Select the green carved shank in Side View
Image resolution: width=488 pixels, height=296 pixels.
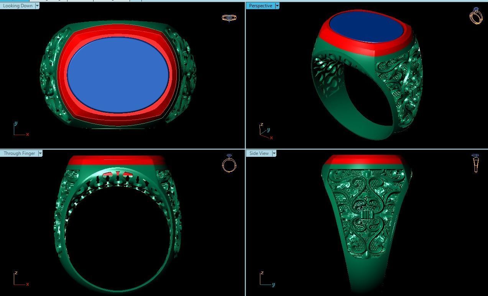pos(366,214)
